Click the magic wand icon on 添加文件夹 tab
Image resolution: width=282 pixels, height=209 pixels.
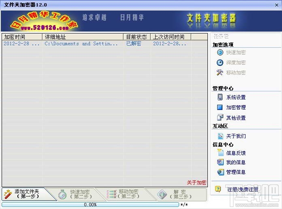(8, 194)
